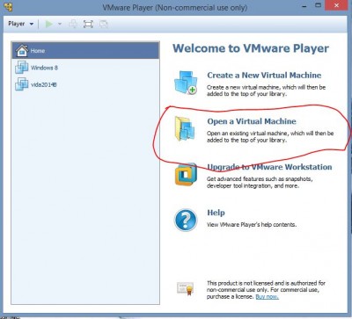Click text 'View VMware Player's help contents.'
The image size is (352, 319).
coord(252,225)
